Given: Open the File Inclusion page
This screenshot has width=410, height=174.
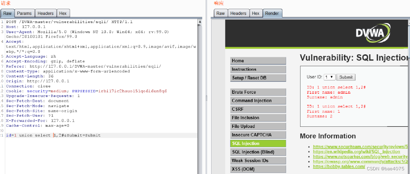Looking at the screenshot, I should click(x=258, y=118).
